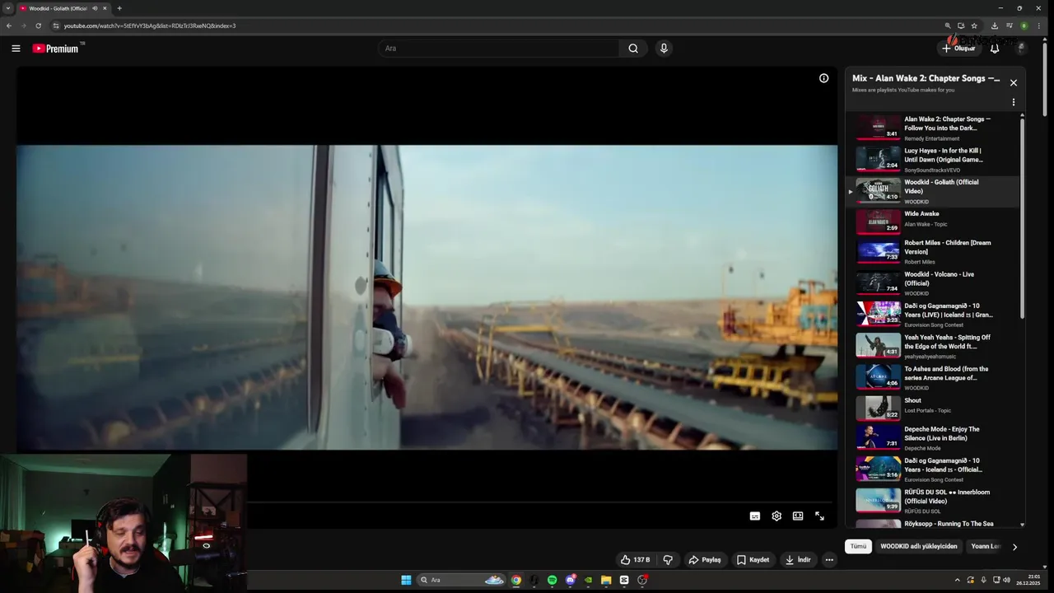
Task: Click the search magnifier button
Action: click(x=633, y=49)
